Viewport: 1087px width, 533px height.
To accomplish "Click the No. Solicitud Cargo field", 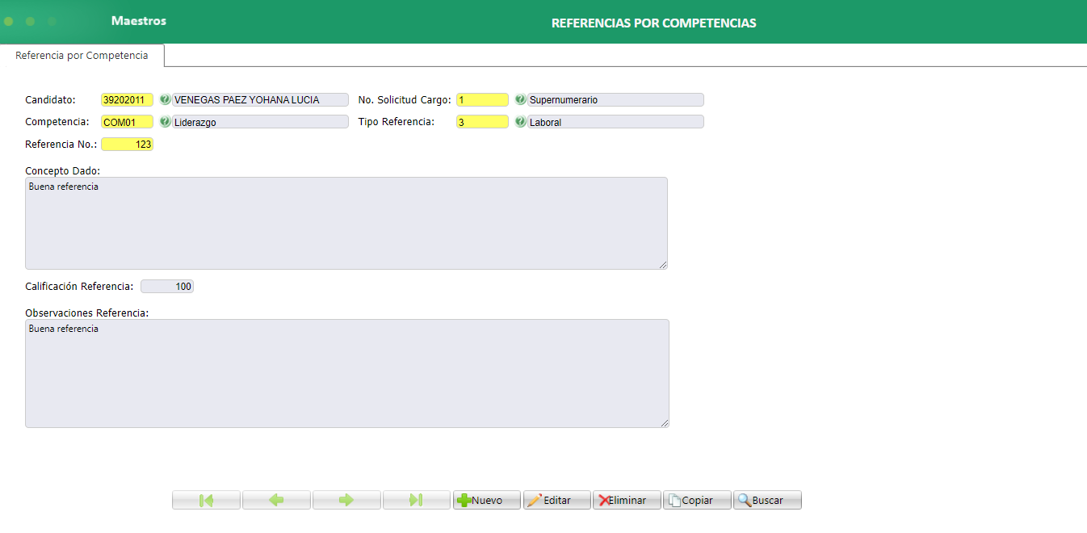I will [482, 100].
